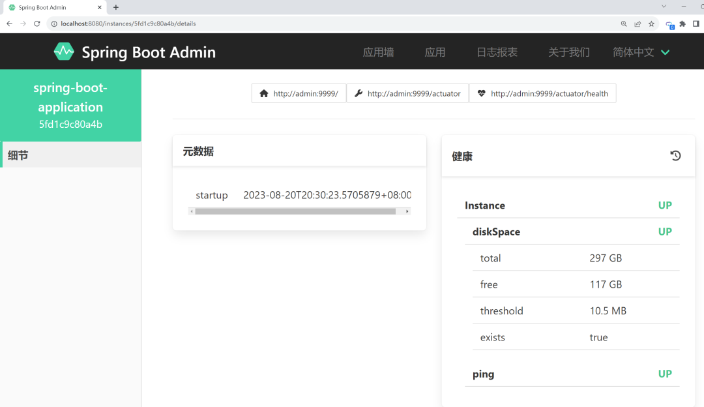Viewport: 704px width, 407px height.
Task: Click the Instance health row label
Action: (485, 205)
